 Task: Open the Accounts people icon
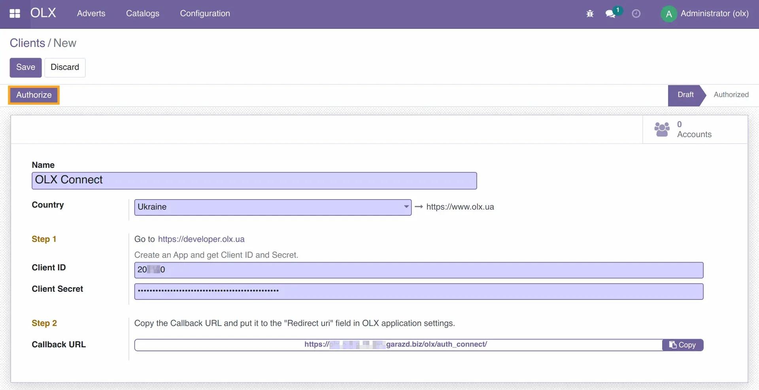[x=662, y=129]
